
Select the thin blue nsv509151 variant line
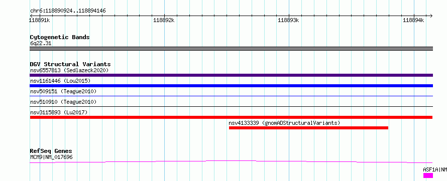pyautogui.click(x=231, y=96)
